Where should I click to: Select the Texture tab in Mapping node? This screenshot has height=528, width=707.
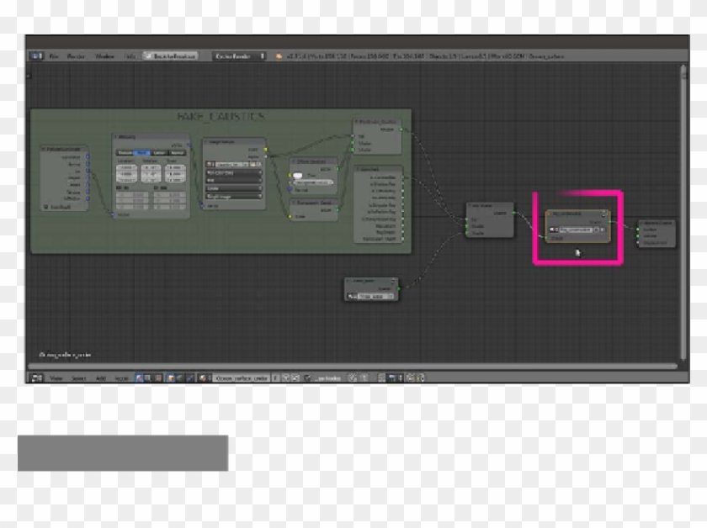[x=125, y=153]
